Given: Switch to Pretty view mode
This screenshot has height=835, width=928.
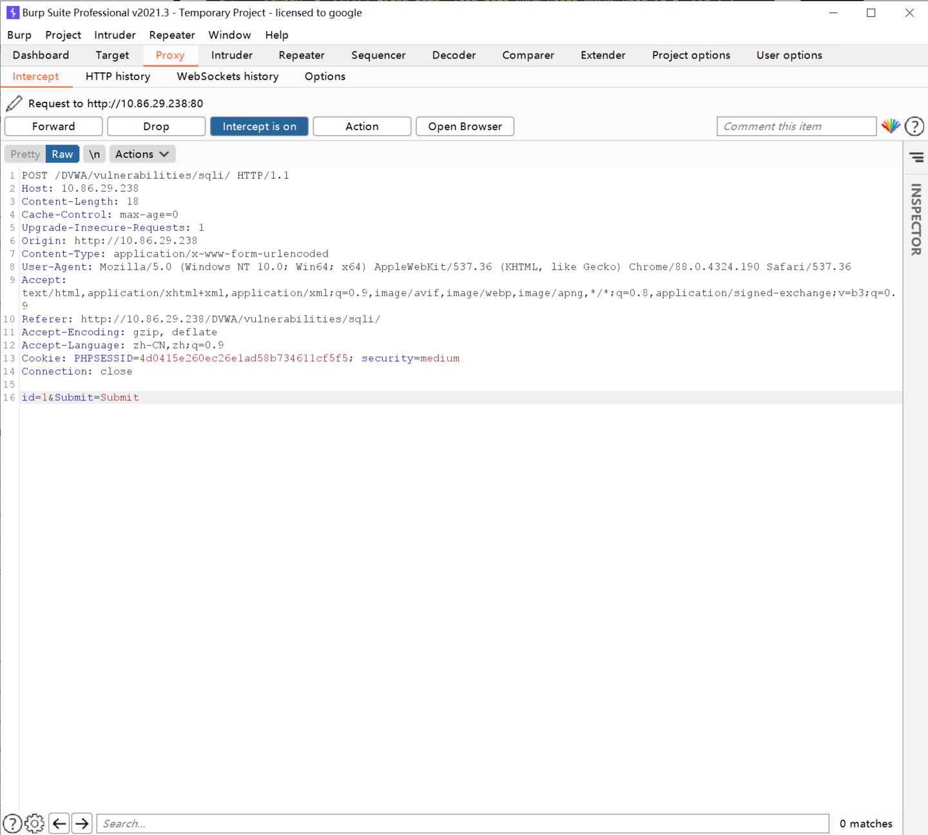Looking at the screenshot, I should (x=25, y=154).
